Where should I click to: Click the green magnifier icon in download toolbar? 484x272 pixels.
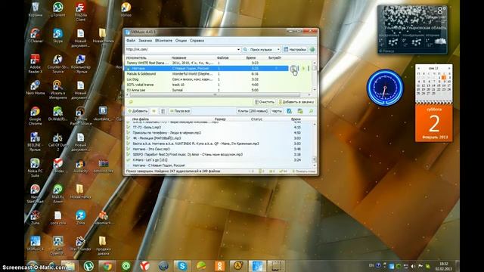point(311,111)
